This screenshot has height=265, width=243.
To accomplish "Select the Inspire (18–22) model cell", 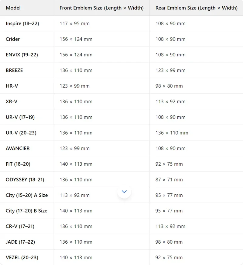I will 22,23.
